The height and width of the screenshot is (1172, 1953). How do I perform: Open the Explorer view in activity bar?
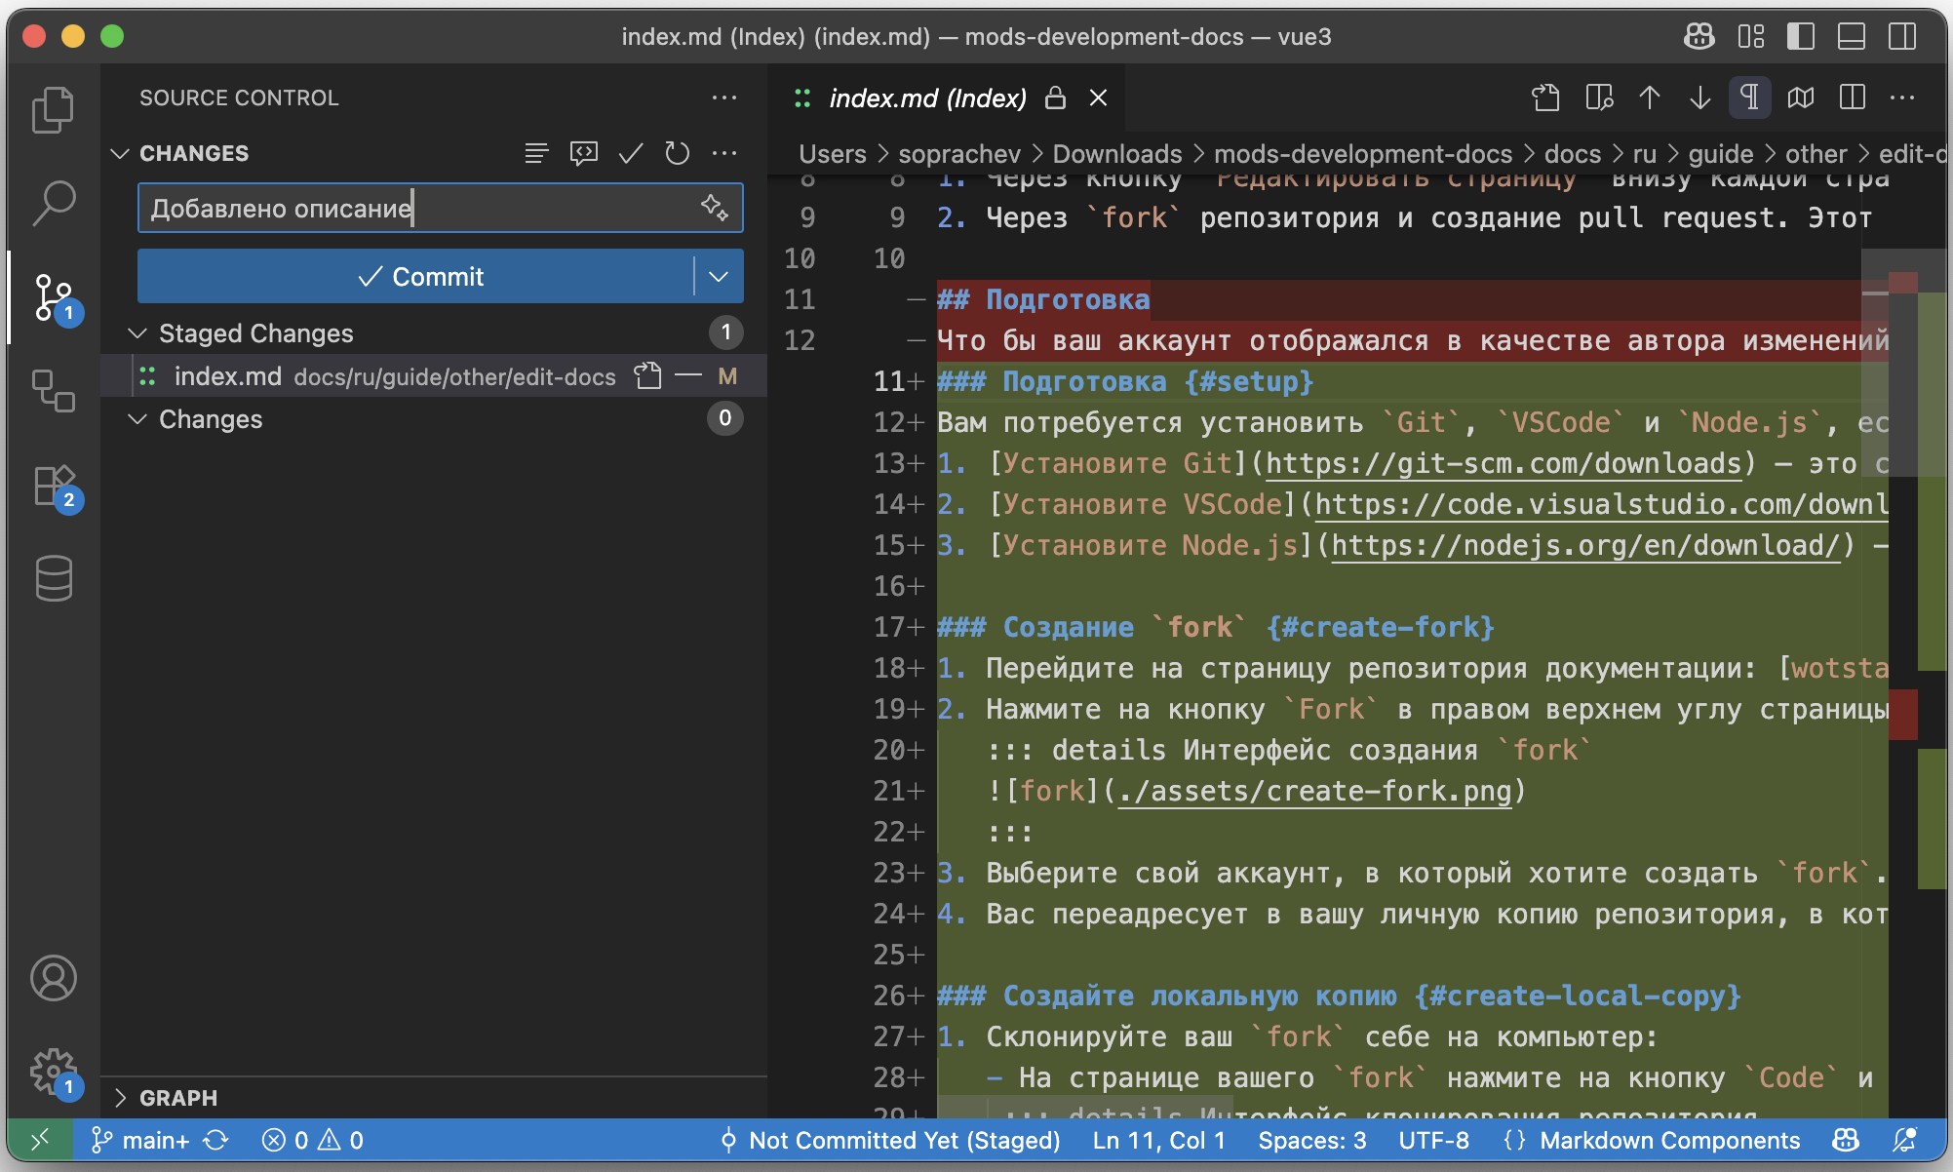(x=53, y=109)
